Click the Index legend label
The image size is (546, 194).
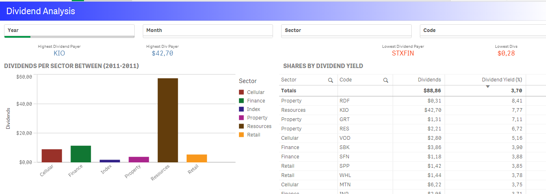254,109
